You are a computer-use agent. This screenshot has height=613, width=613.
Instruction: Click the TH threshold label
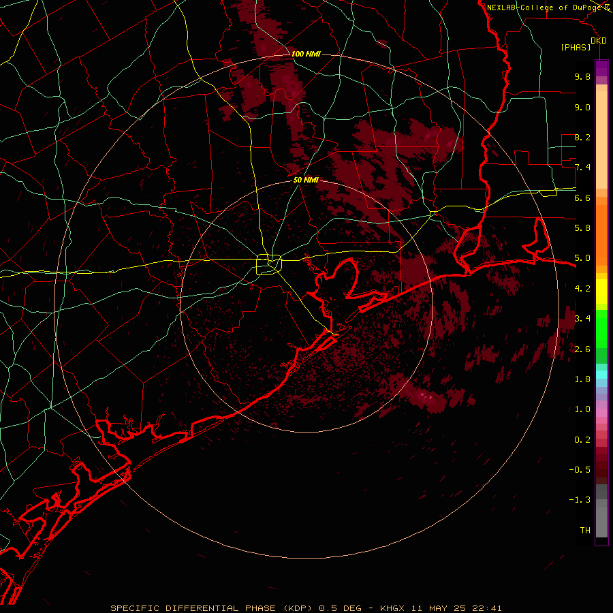coord(585,531)
